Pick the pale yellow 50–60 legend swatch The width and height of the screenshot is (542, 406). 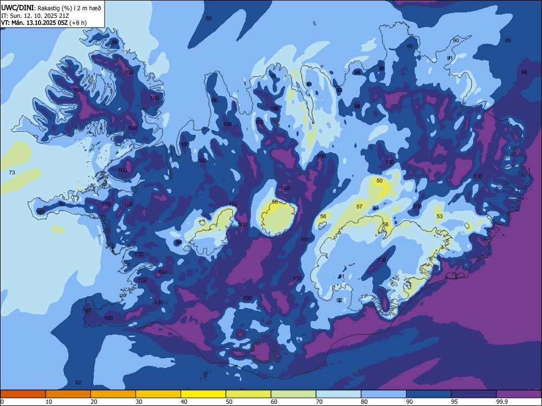(249, 394)
